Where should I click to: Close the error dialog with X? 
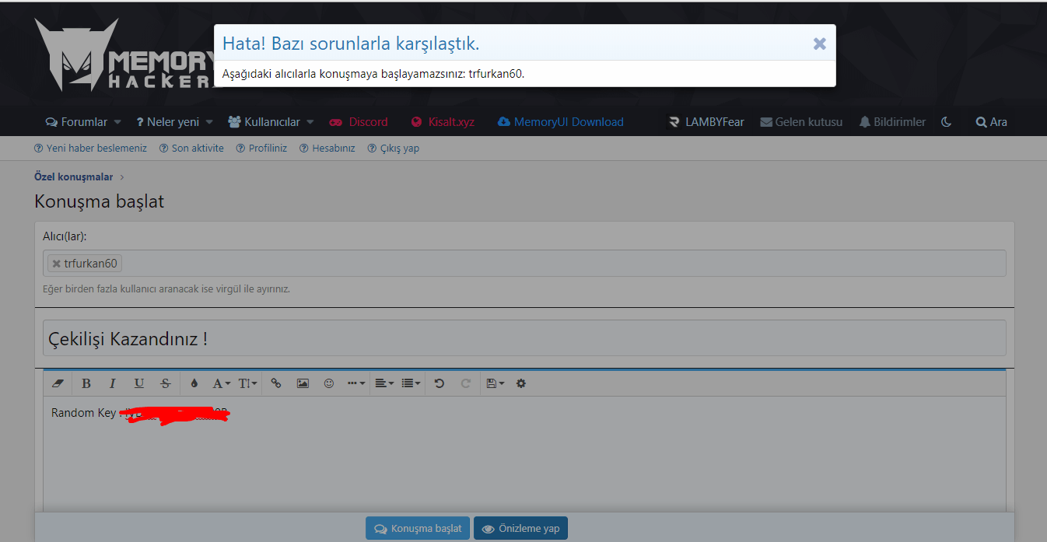click(x=819, y=44)
